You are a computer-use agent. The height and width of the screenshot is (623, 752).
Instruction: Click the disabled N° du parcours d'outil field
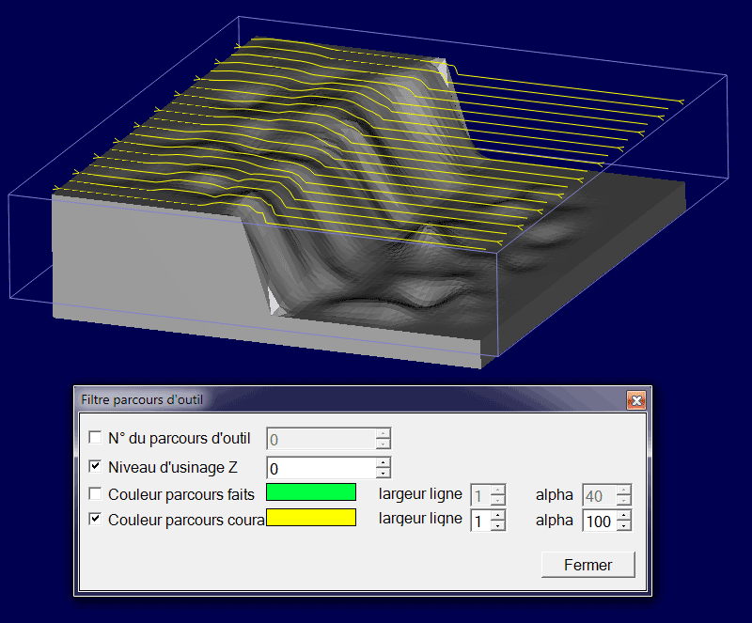[x=321, y=439]
